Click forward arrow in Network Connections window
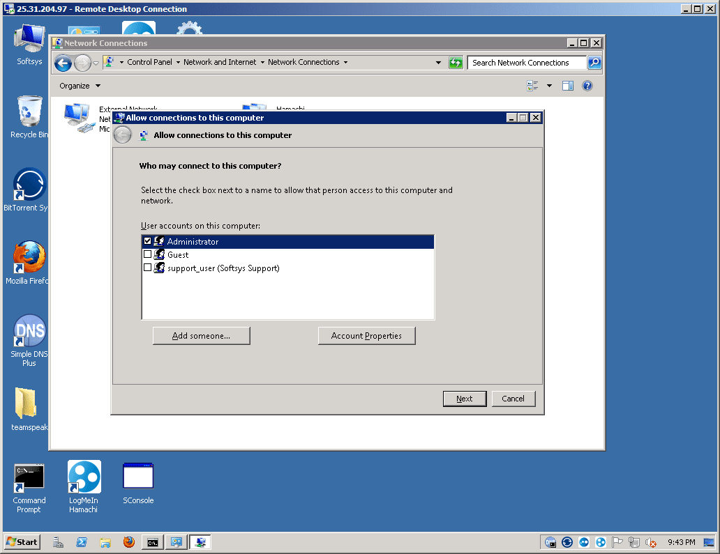Viewport: 720px width, 554px height. 82,63
